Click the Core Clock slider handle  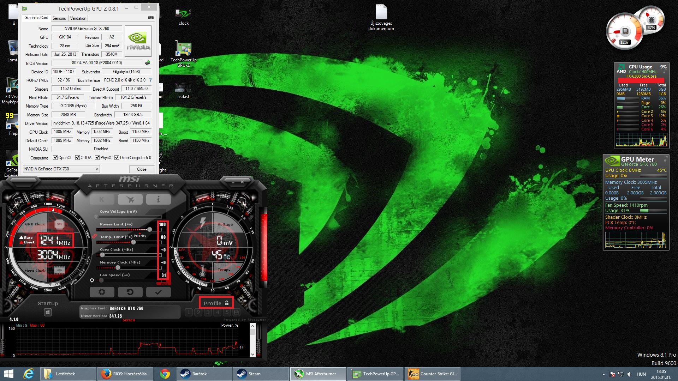click(102, 255)
